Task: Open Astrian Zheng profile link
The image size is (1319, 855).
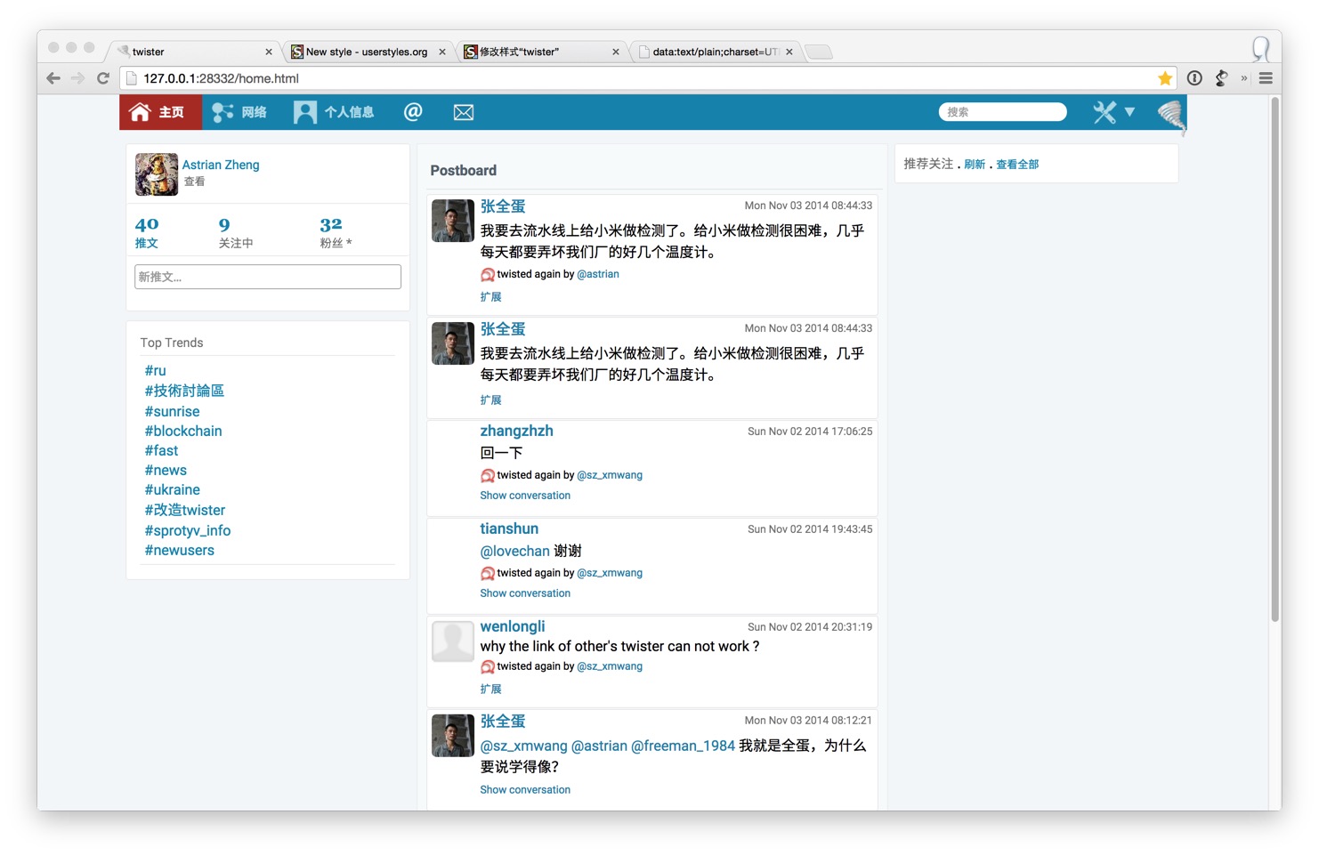Action: [221, 165]
